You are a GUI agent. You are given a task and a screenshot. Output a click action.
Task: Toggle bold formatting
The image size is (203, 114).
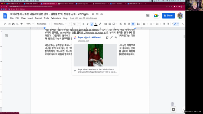pos(83,24)
